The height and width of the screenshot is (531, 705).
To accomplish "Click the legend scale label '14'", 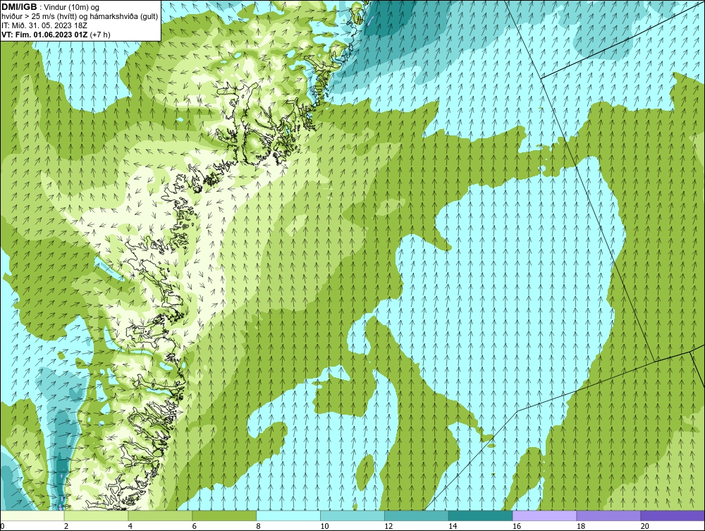I will 453,525.
